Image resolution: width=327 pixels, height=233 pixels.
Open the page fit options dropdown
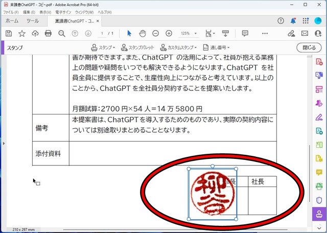pos(210,33)
